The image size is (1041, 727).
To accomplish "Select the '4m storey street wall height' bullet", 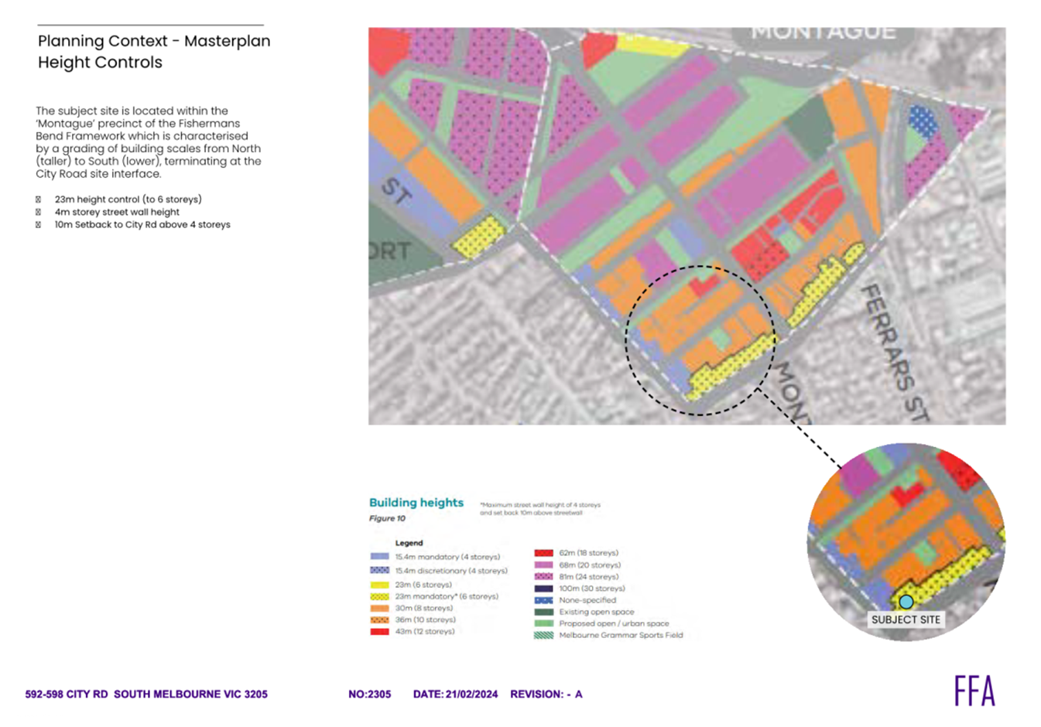I will (117, 212).
